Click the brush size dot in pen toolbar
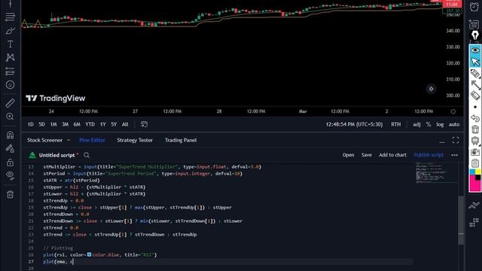Viewport: 482px width, 271px height. click(475, 107)
